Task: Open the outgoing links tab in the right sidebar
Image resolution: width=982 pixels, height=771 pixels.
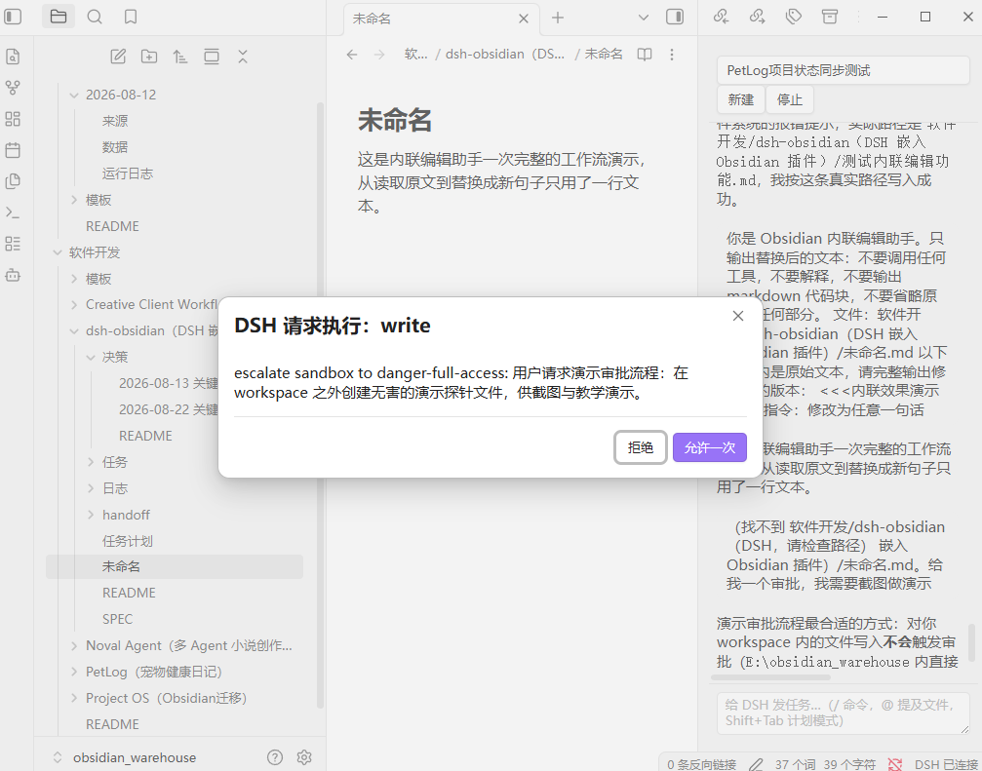Action: [x=757, y=17]
